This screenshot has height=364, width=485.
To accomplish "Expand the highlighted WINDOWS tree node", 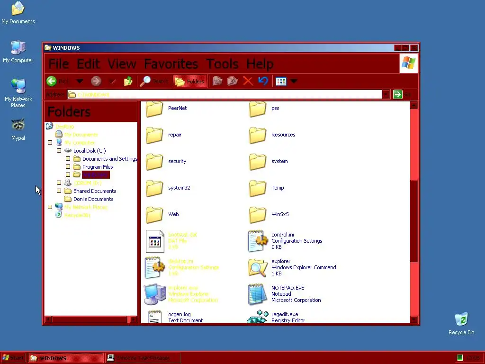I will click(68, 175).
